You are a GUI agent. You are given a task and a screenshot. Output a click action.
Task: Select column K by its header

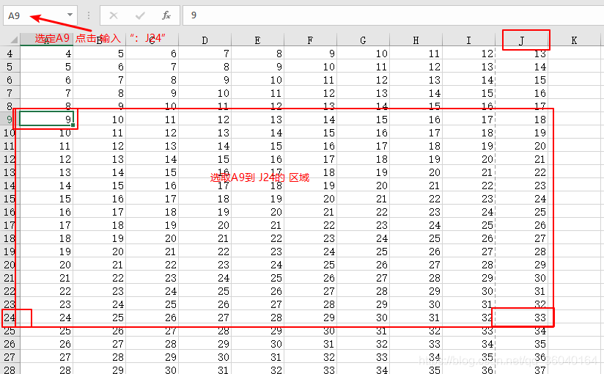pyautogui.click(x=574, y=40)
